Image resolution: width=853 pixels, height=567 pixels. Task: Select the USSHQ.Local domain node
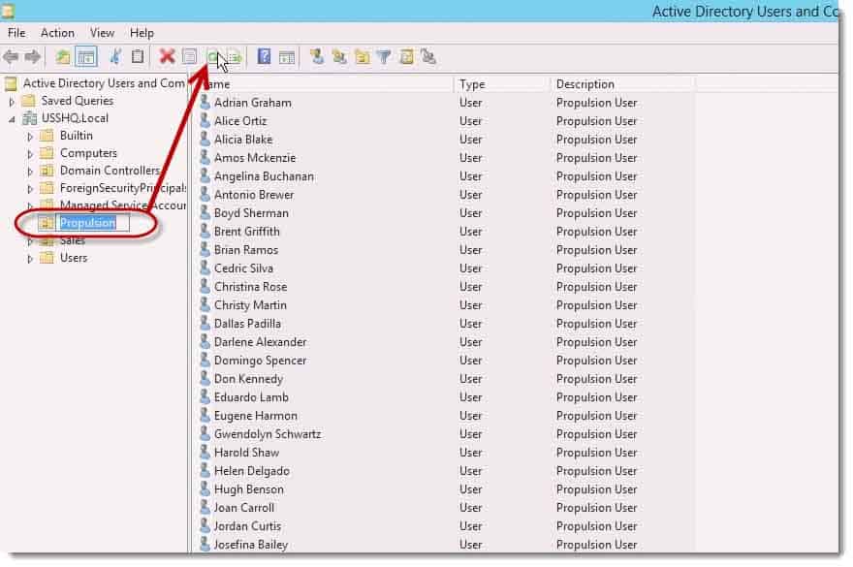(75, 118)
